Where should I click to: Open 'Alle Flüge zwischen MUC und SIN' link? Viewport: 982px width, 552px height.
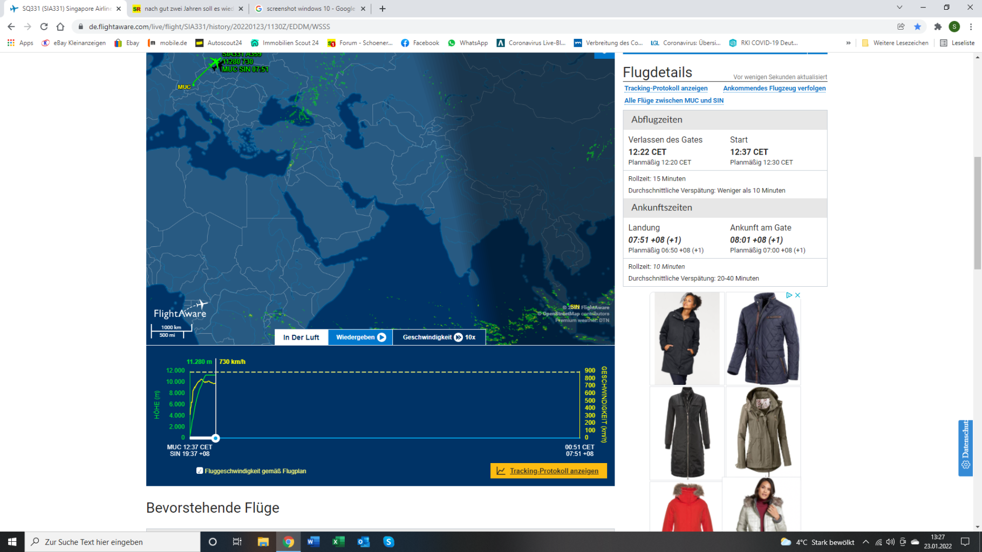coord(673,101)
